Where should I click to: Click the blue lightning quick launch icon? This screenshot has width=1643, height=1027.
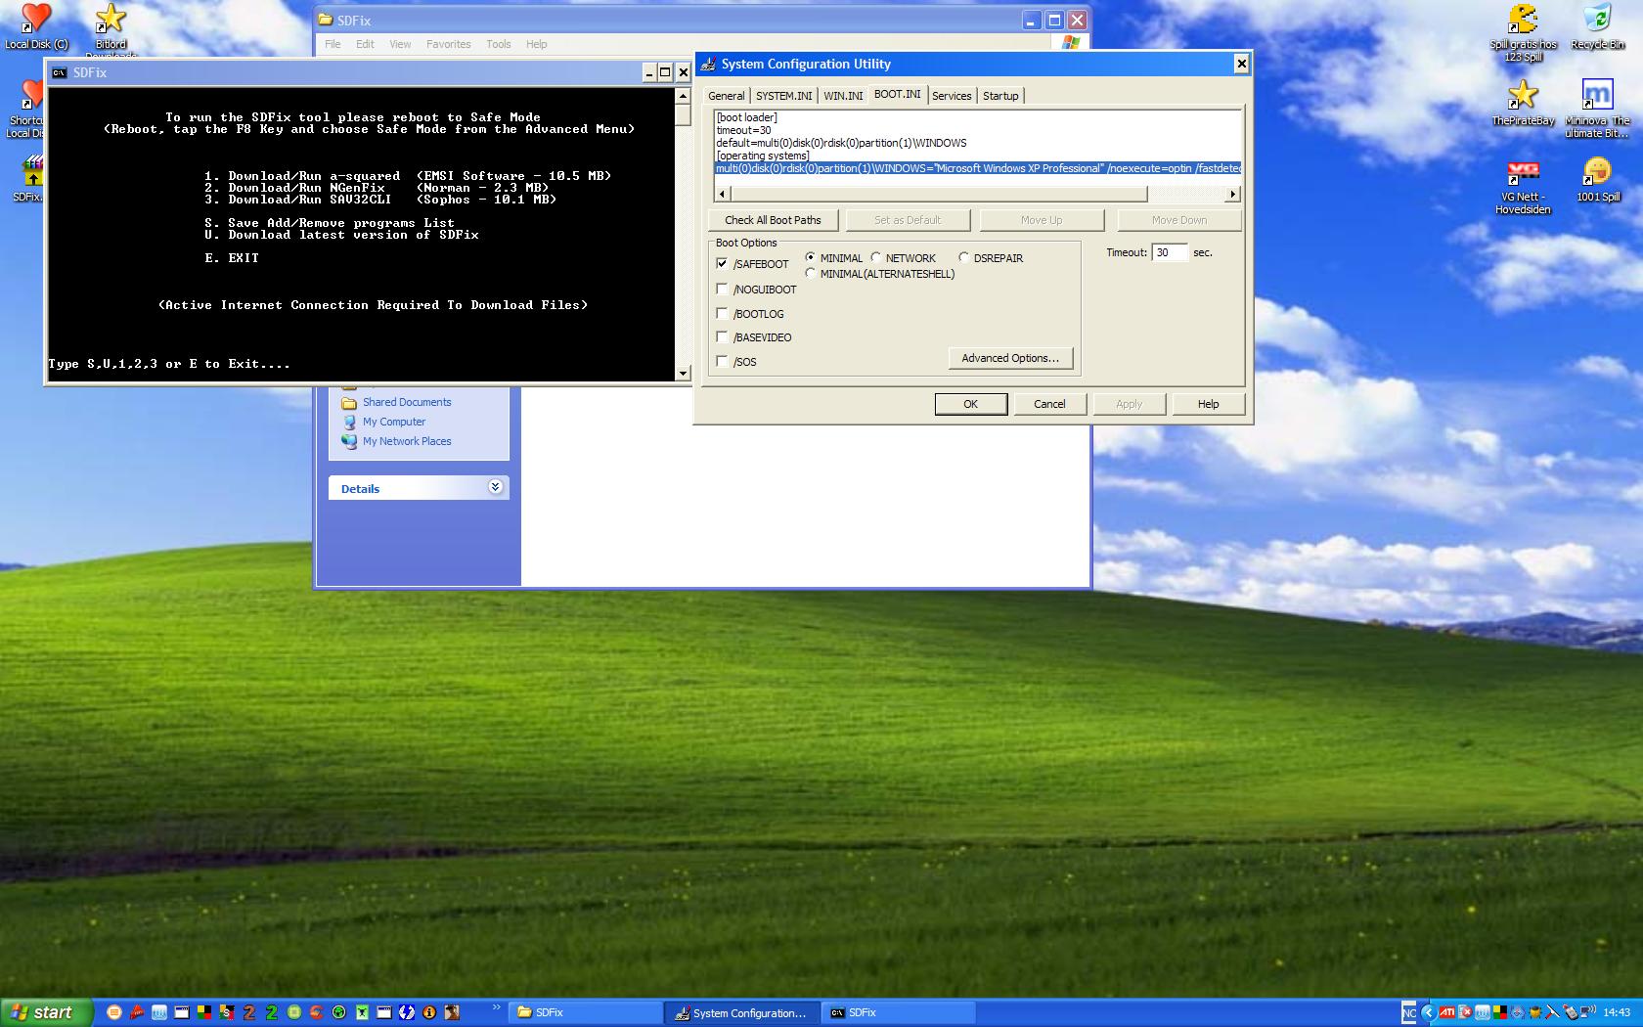(406, 1012)
